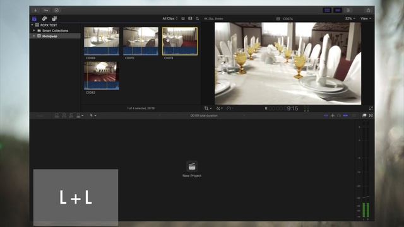The height and width of the screenshot is (227, 404).
Task: Toggle timeline skimming
Action: coord(326,115)
